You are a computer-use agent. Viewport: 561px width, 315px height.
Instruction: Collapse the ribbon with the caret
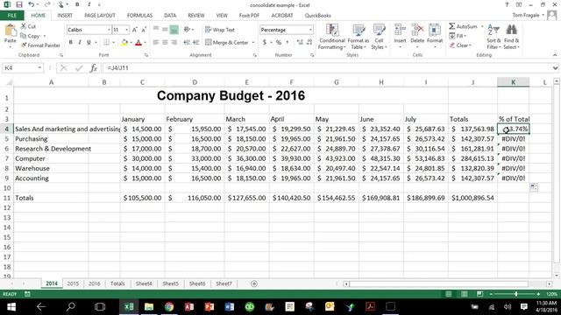[555, 55]
